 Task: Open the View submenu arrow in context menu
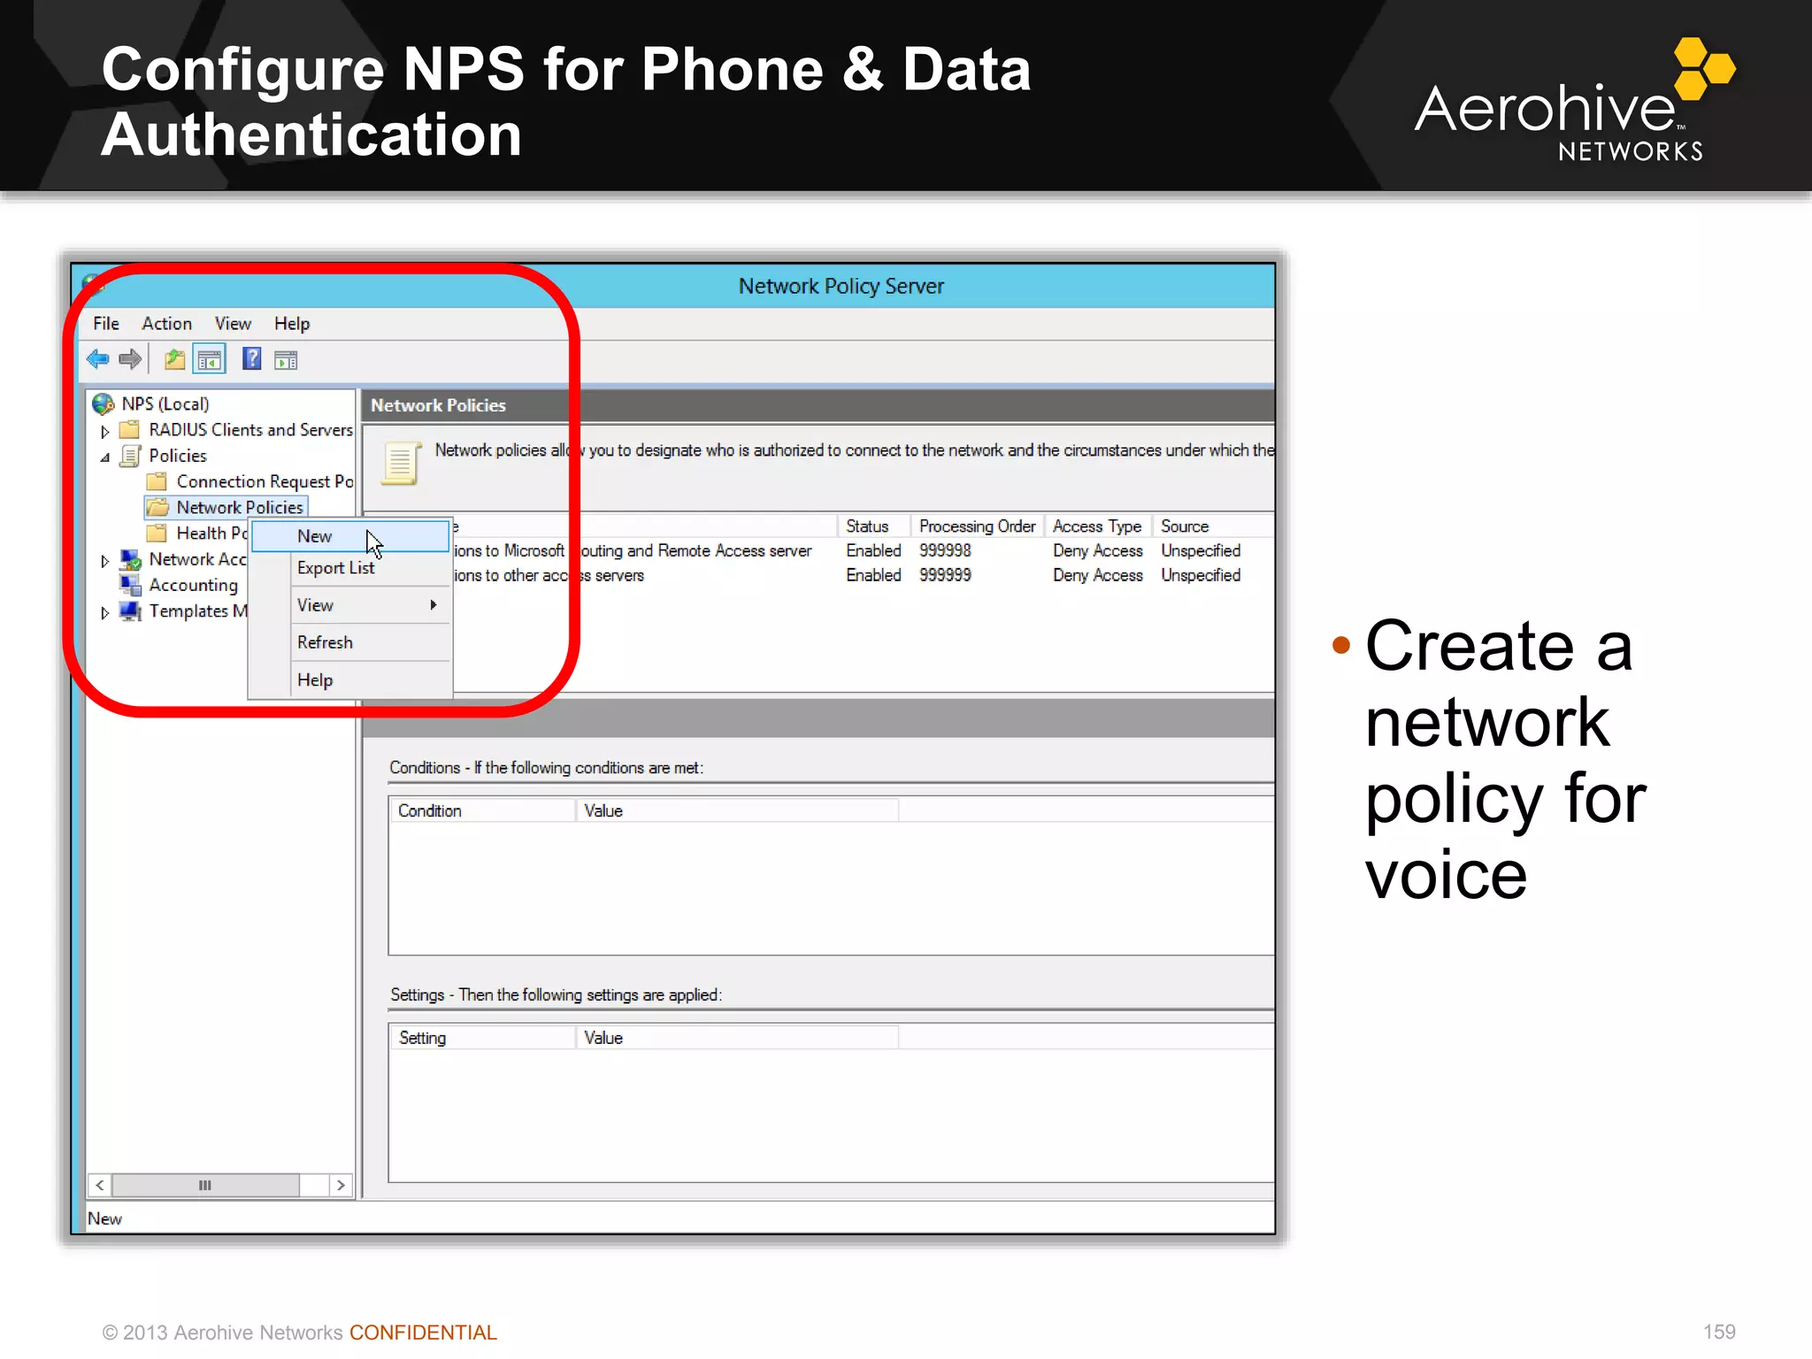(x=434, y=605)
